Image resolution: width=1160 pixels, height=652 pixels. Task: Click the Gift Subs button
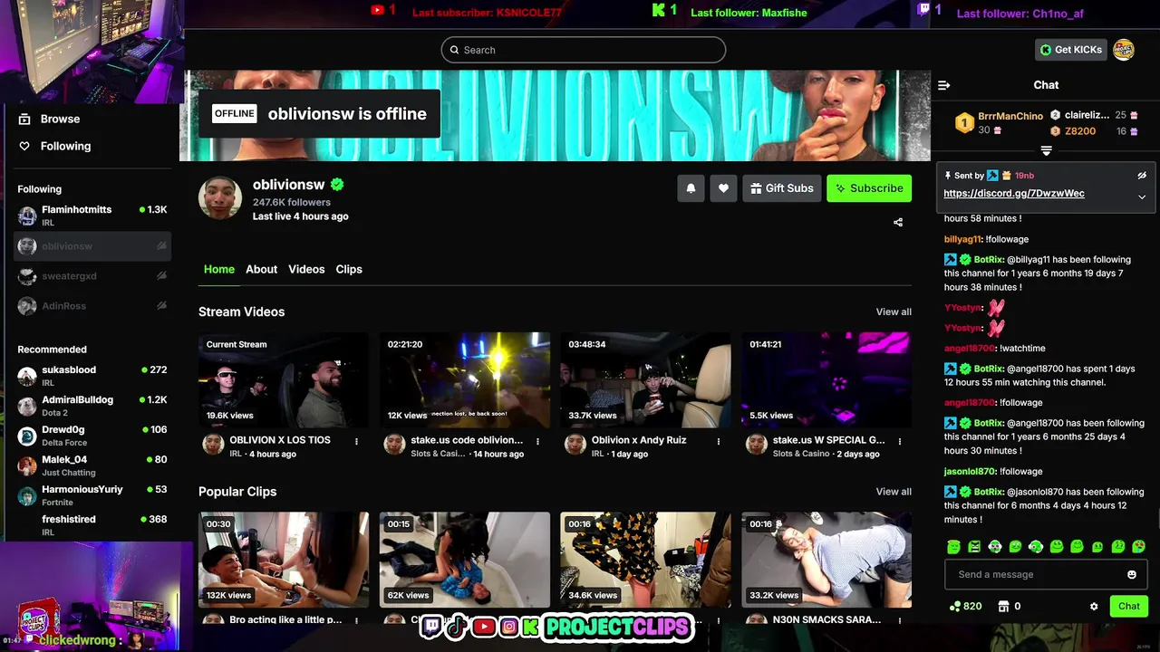781,188
